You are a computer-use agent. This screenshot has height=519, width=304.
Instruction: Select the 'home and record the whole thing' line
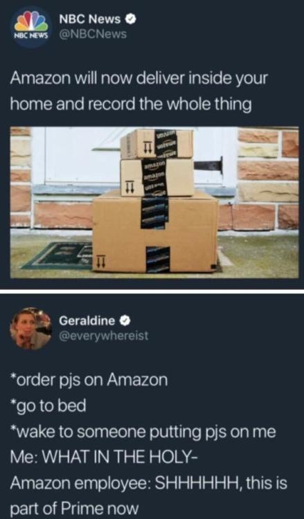click(x=131, y=105)
